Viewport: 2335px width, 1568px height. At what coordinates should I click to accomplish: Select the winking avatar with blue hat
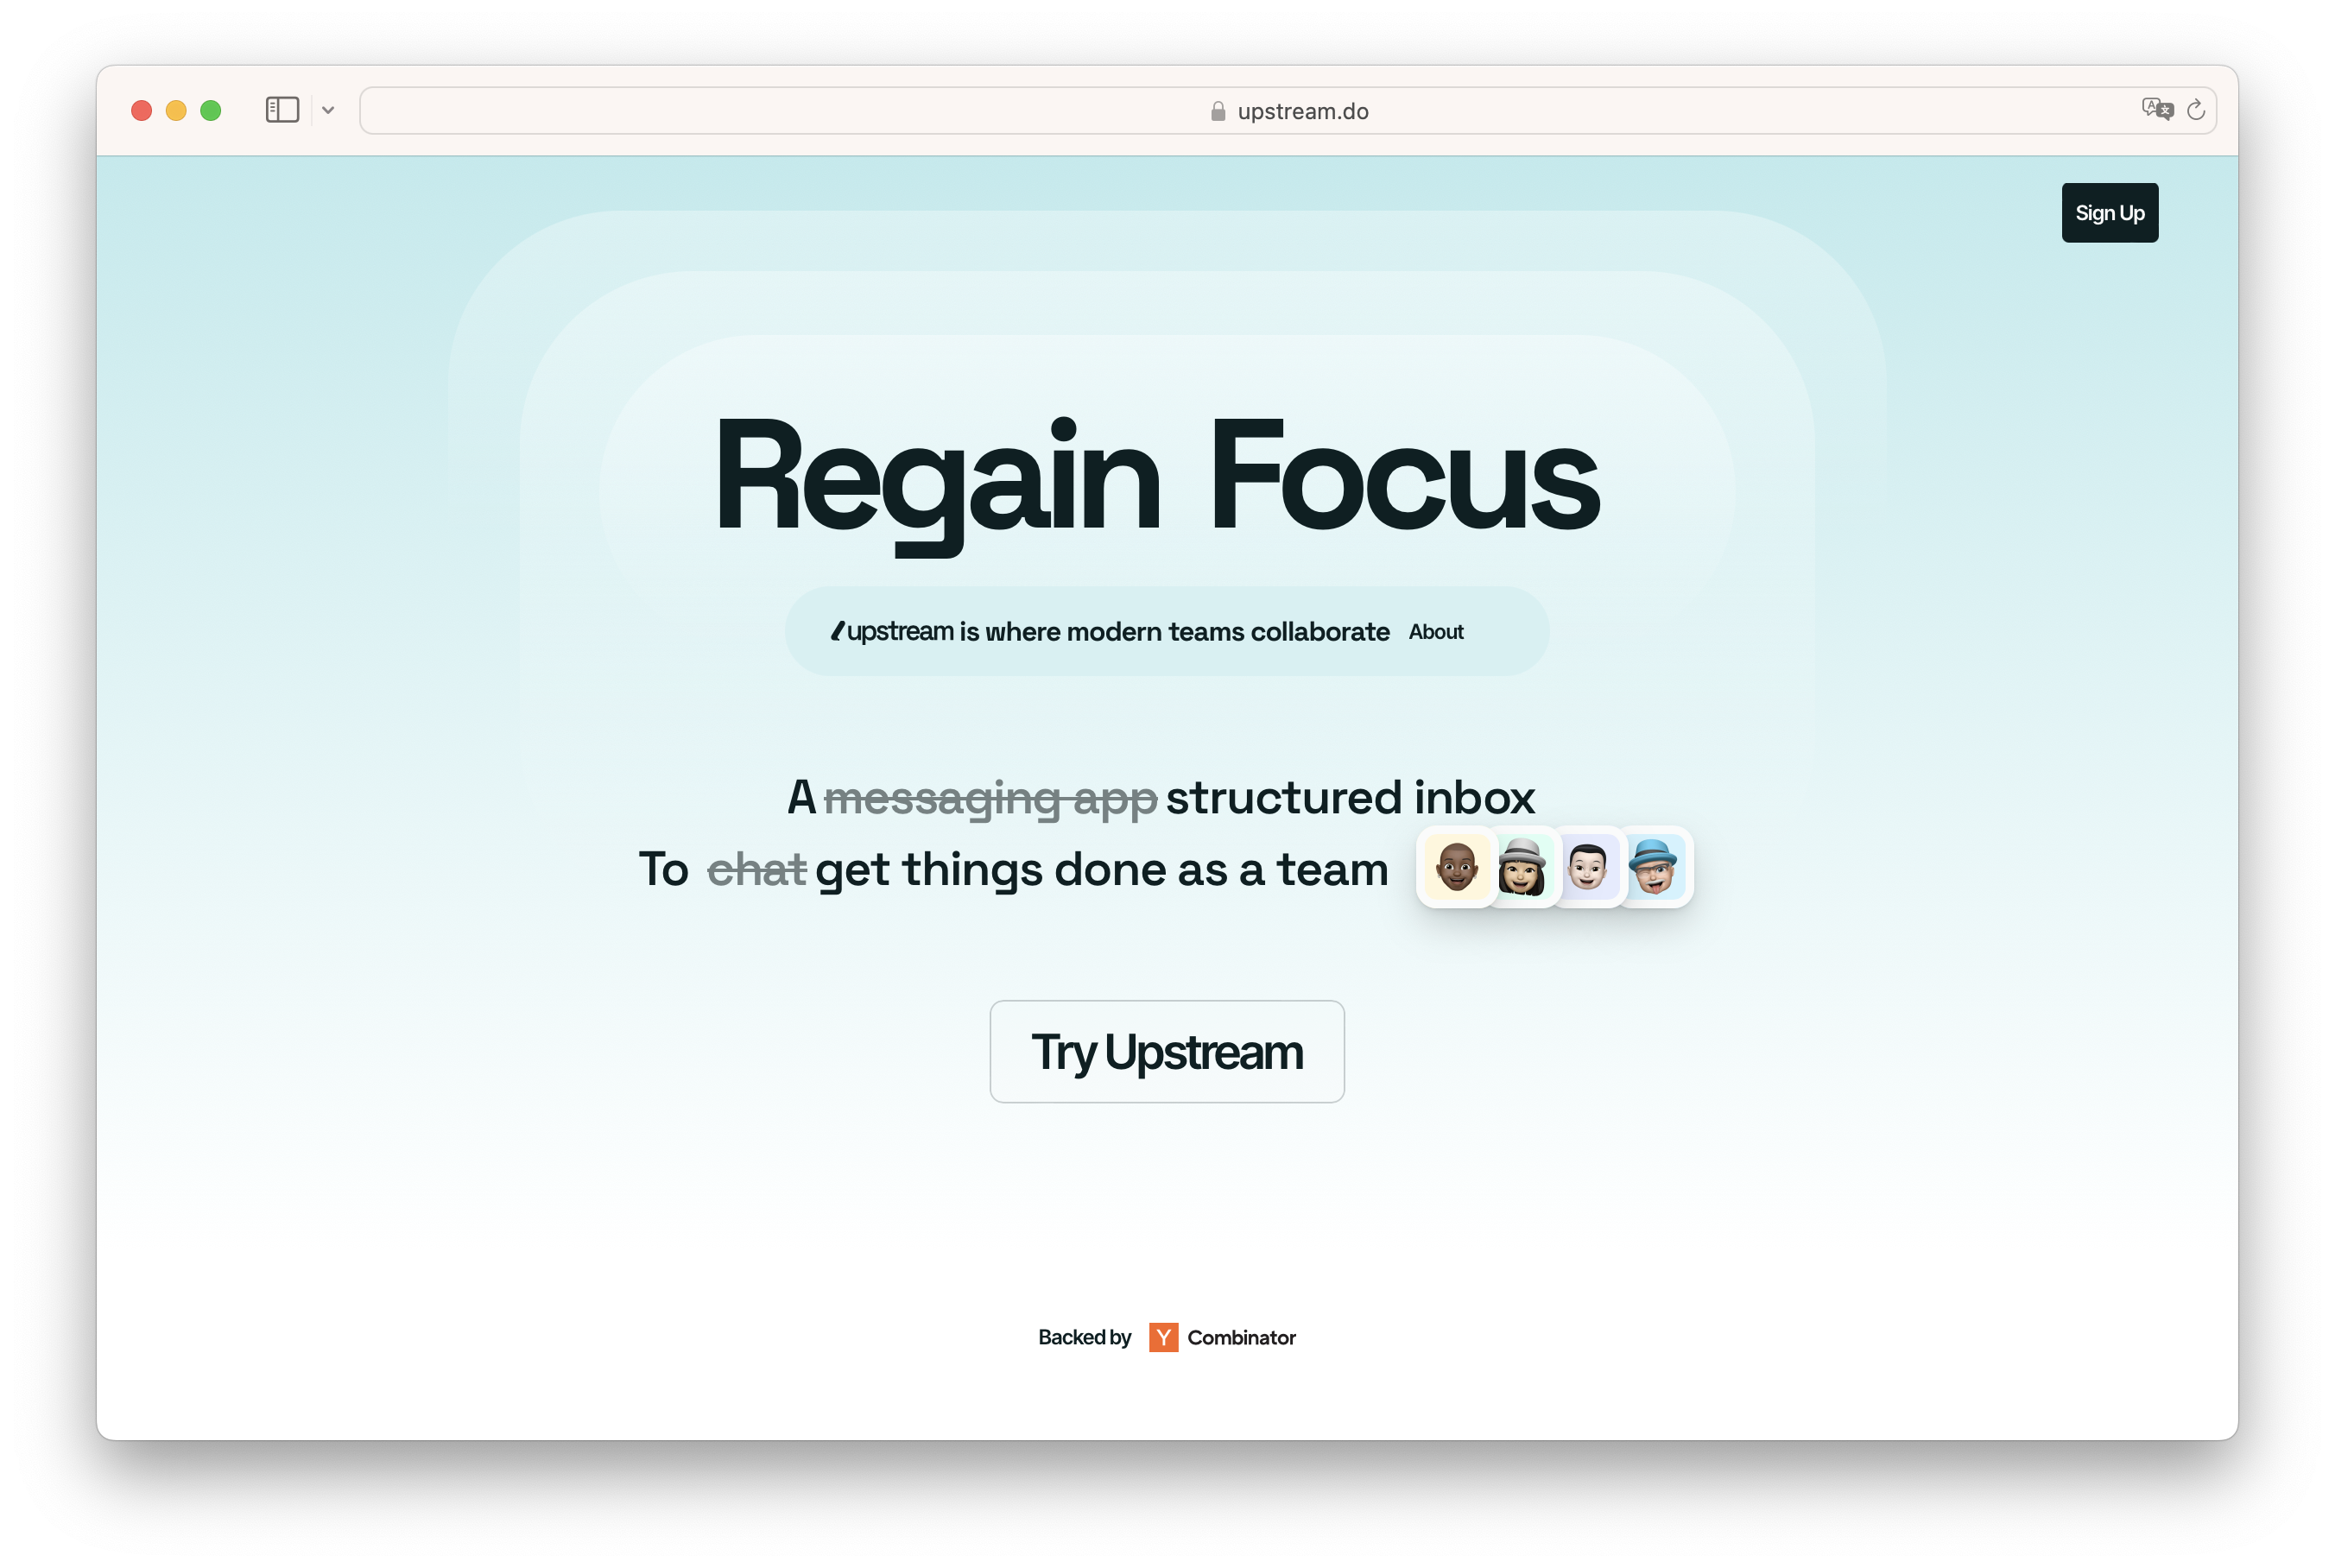coord(1654,867)
